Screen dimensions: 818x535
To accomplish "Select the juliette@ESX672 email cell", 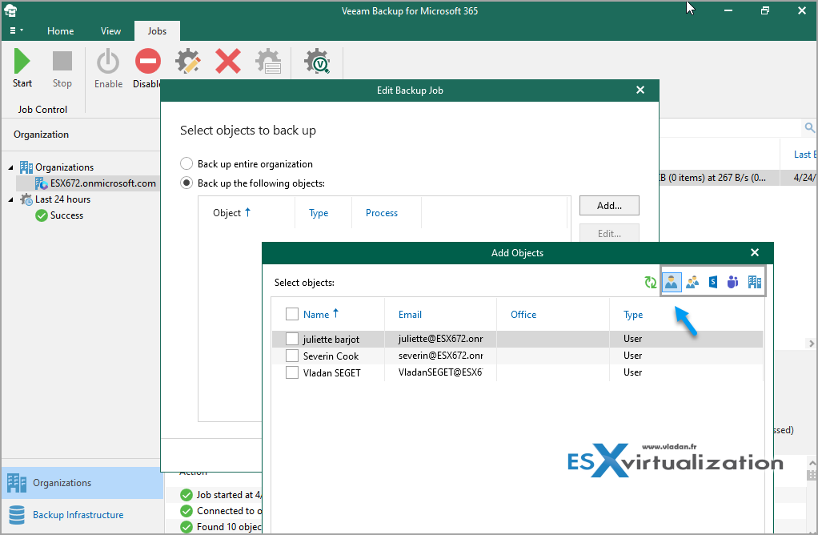I will tap(440, 339).
